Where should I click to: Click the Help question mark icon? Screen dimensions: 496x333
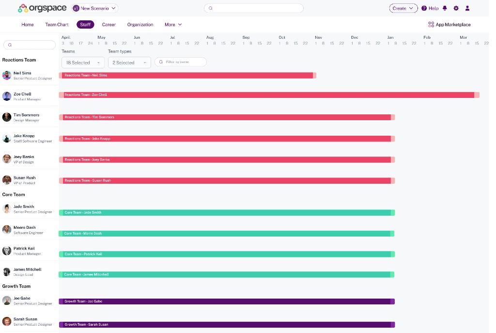click(424, 8)
